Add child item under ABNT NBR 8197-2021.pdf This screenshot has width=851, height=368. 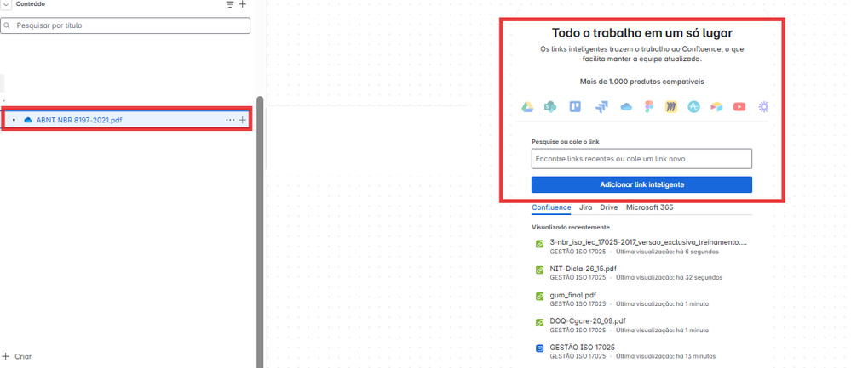243,120
